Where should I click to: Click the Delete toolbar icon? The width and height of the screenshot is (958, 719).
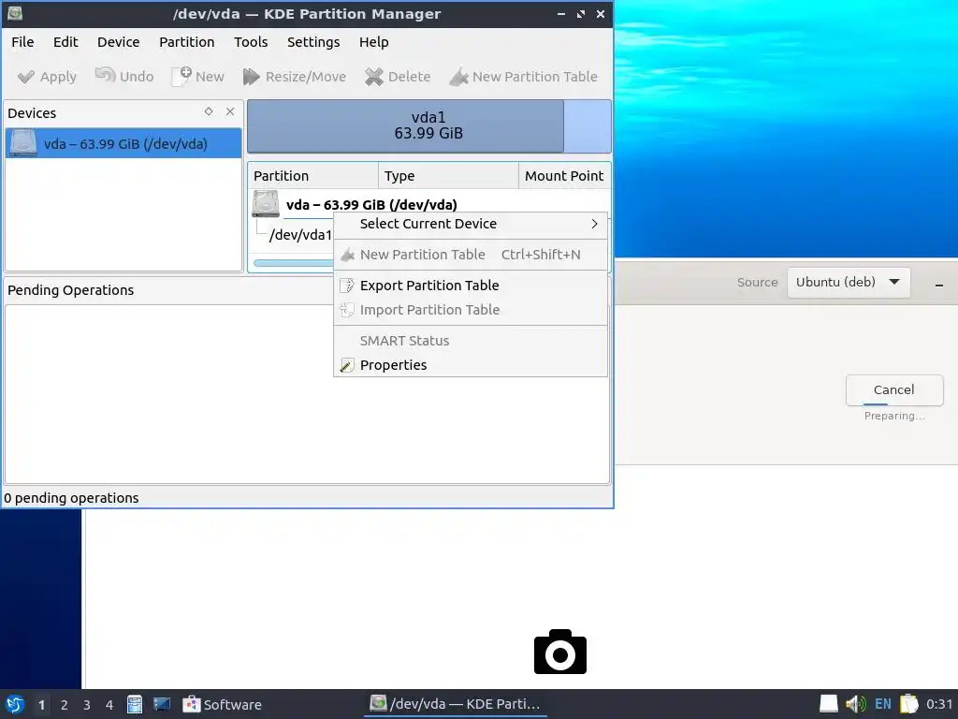coord(374,77)
